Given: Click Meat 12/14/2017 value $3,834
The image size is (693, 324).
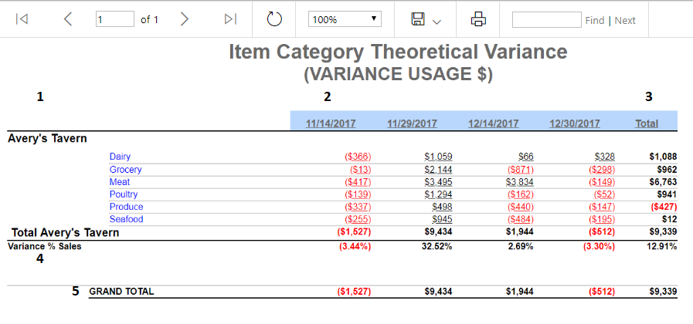Looking at the screenshot, I should coord(520,182).
